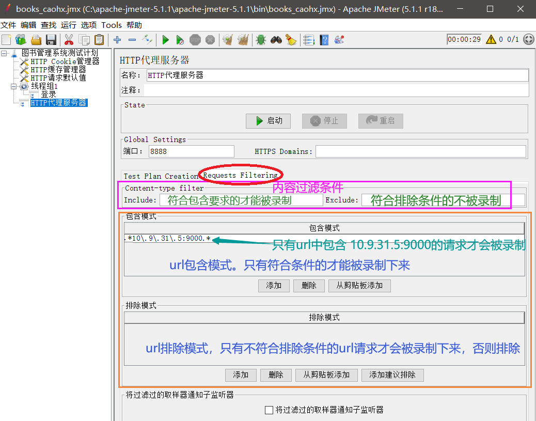
Task: Click the Search binoculars toolbar icon
Action: pyautogui.click(x=276, y=40)
